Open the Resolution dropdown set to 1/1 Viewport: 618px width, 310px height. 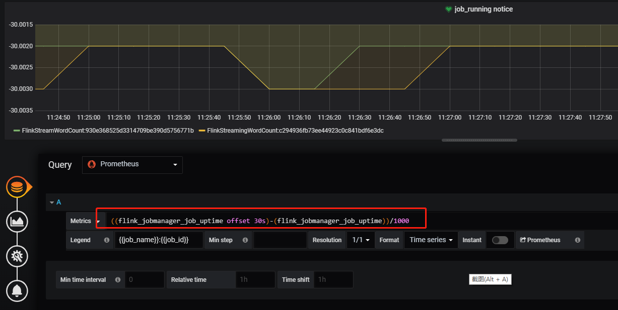click(361, 240)
